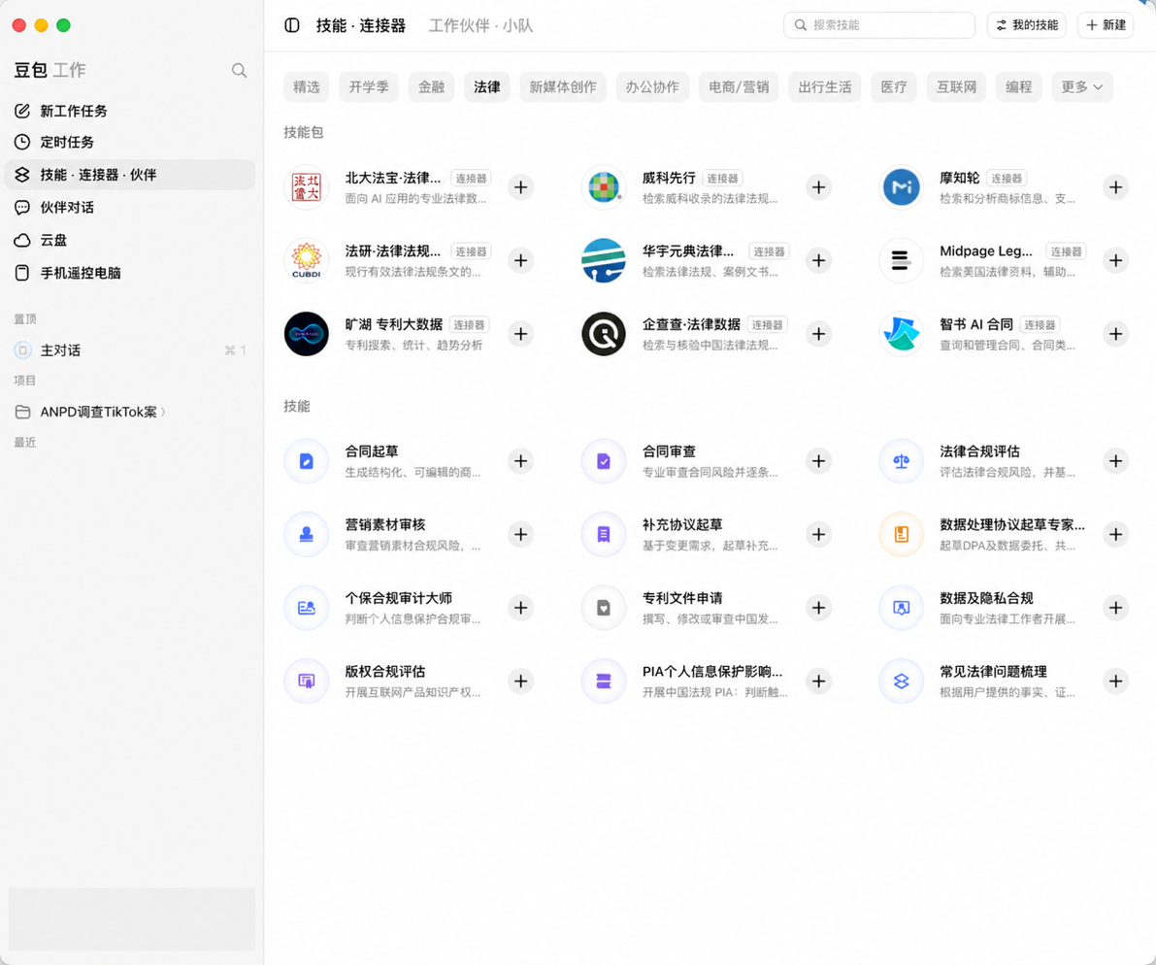Select the 金融 category filter
This screenshot has height=965, width=1156.
[x=431, y=87]
